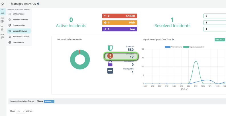Screen dimensions: 226x116
Task: Open the SAT training section
Action: (2, 29)
